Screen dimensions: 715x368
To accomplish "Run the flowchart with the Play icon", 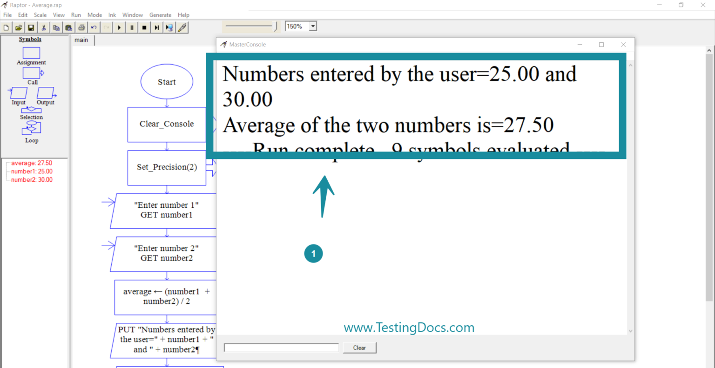I will click(x=119, y=27).
